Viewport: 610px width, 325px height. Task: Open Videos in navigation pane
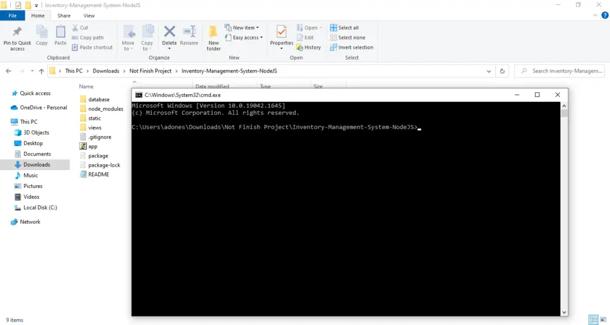[x=27, y=196]
